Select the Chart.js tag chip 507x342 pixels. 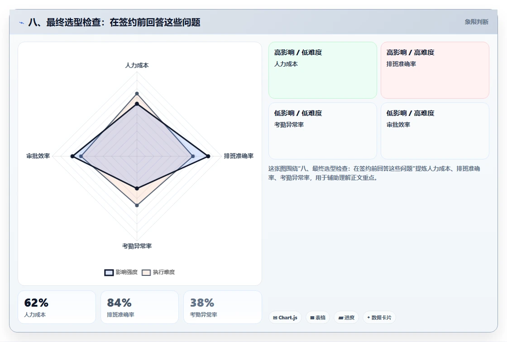point(285,318)
